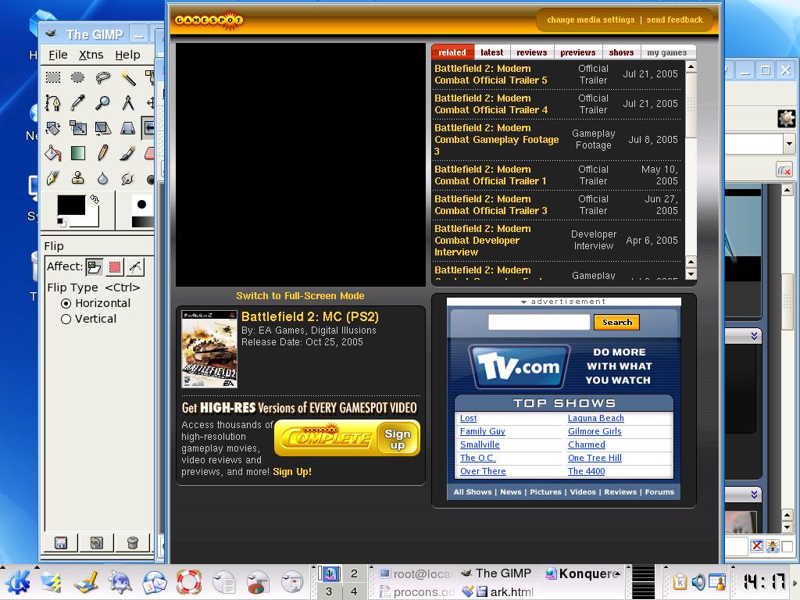
Task: Open the combo box dropdown in background window
Action: pos(789,145)
